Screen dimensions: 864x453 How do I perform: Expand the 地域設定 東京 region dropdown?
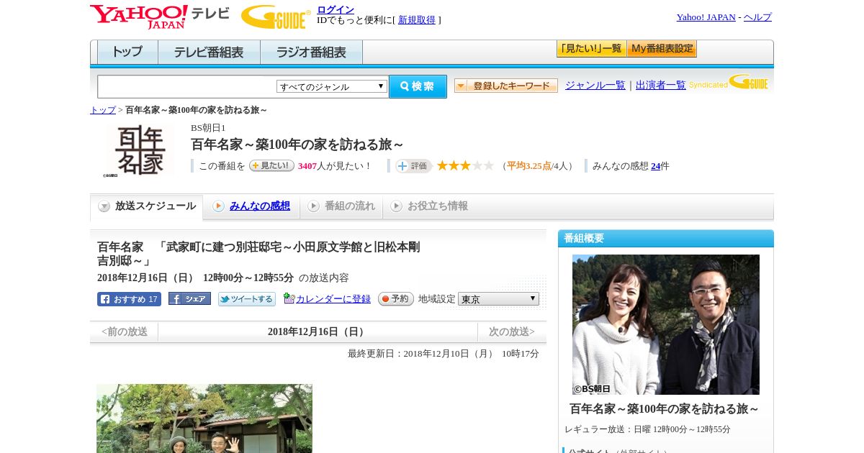point(498,298)
